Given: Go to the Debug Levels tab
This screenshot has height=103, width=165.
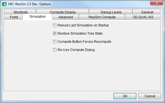Looking at the screenshot, I should [x=111, y=12].
